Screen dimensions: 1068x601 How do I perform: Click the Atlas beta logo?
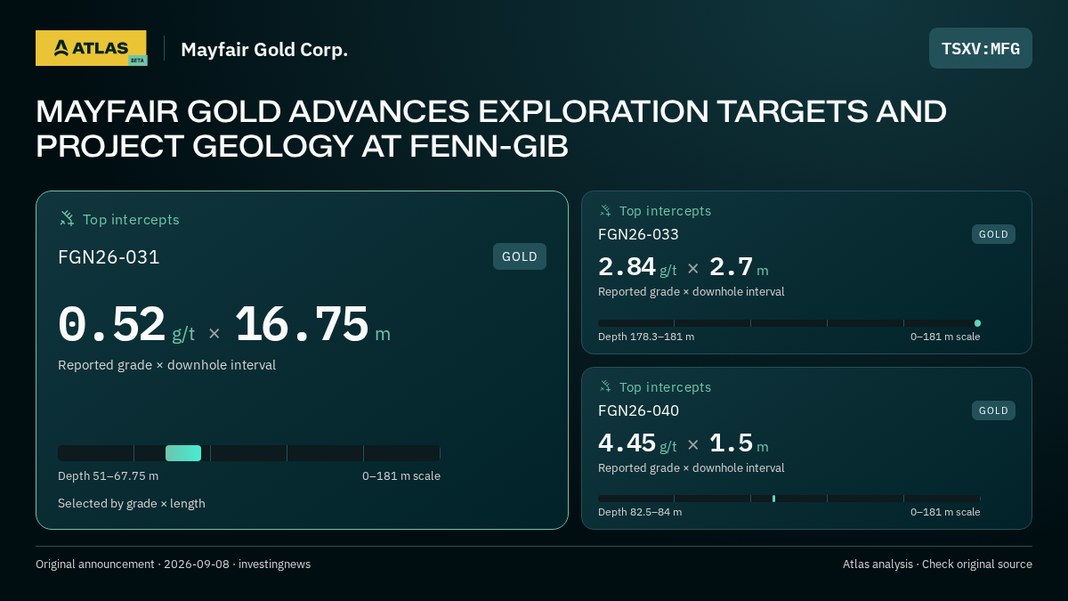(x=91, y=48)
